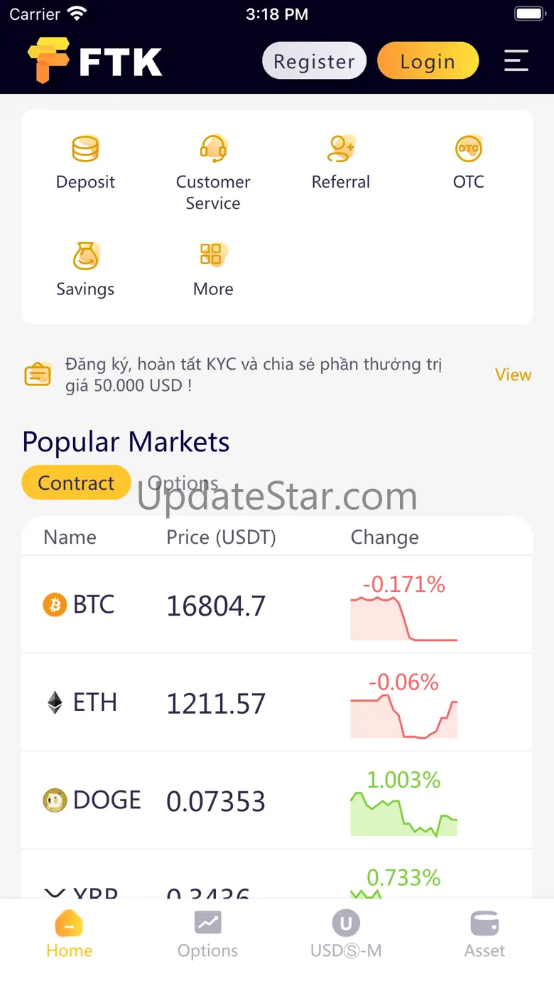Tap the Referral person icon

(x=341, y=149)
